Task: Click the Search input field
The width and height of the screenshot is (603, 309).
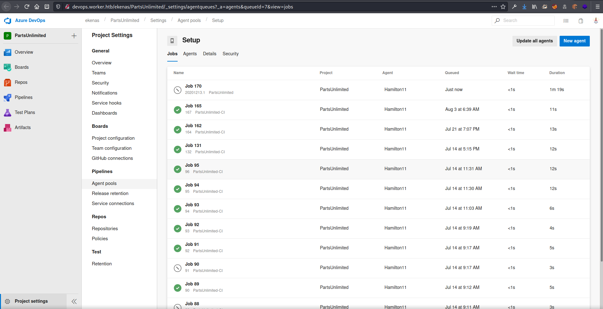Action: point(523,21)
